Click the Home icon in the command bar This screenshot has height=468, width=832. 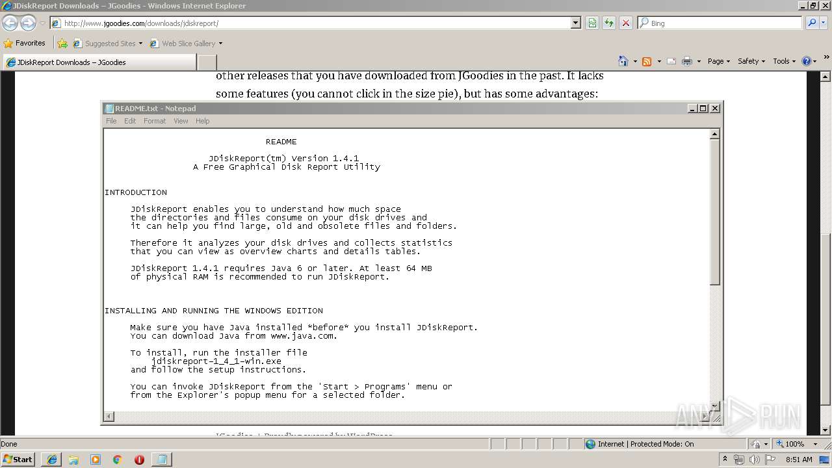coord(623,61)
